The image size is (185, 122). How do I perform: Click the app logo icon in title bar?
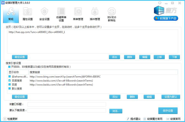point(3,3)
